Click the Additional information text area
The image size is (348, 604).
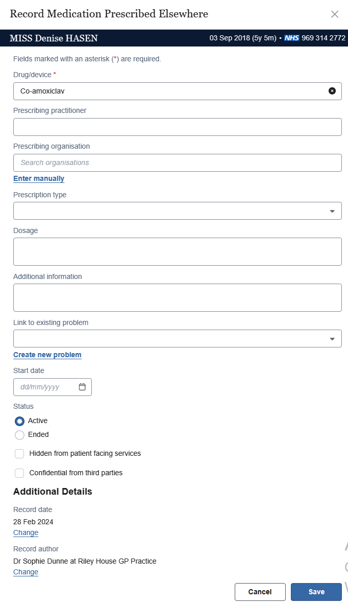coord(178,297)
